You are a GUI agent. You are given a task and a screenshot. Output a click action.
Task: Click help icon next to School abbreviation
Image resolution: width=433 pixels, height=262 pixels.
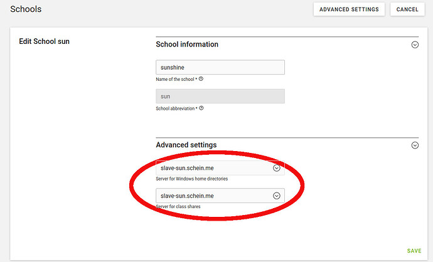click(x=201, y=108)
